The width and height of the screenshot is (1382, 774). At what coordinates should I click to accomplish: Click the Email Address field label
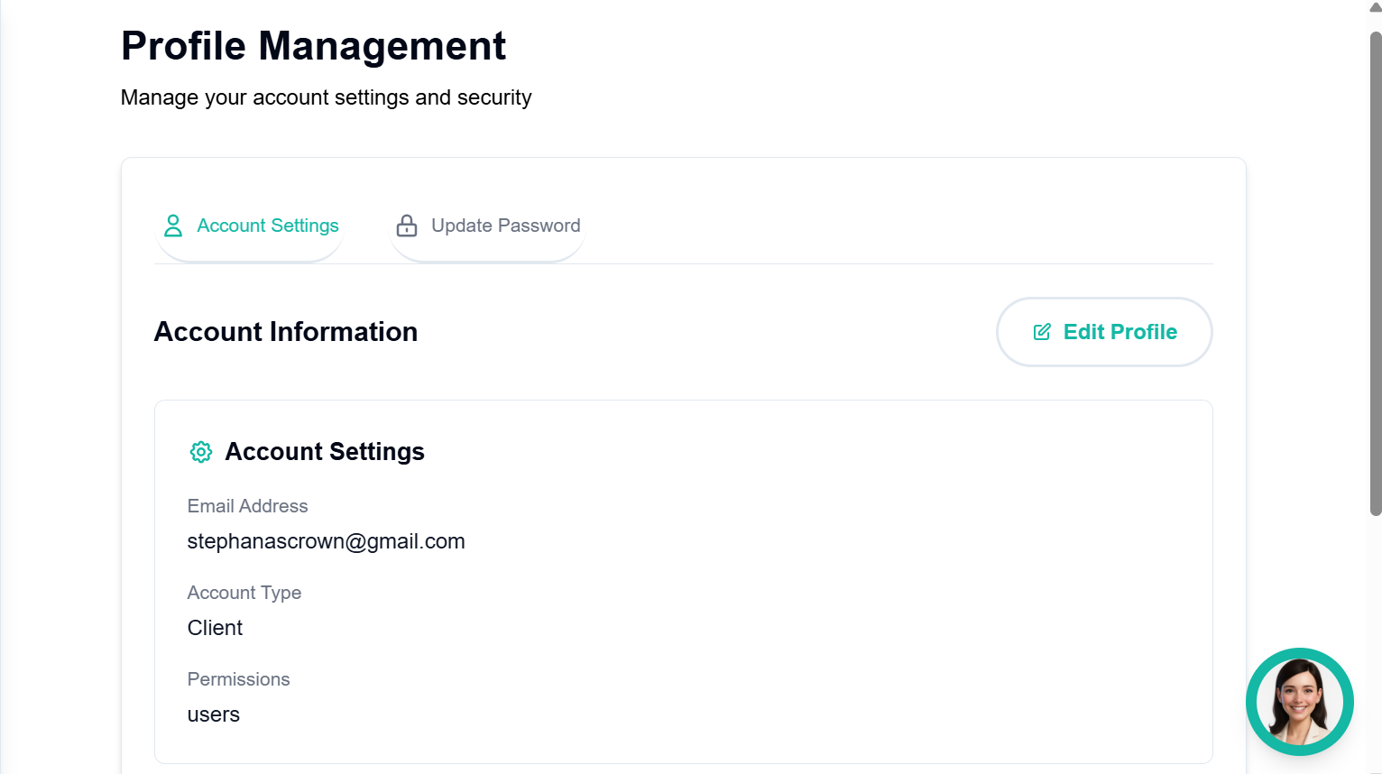click(x=247, y=506)
